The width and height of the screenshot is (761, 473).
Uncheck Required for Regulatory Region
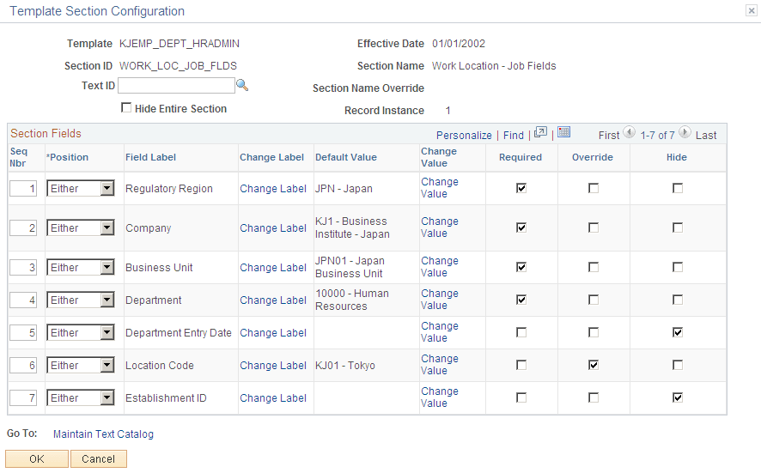pos(521,188)
